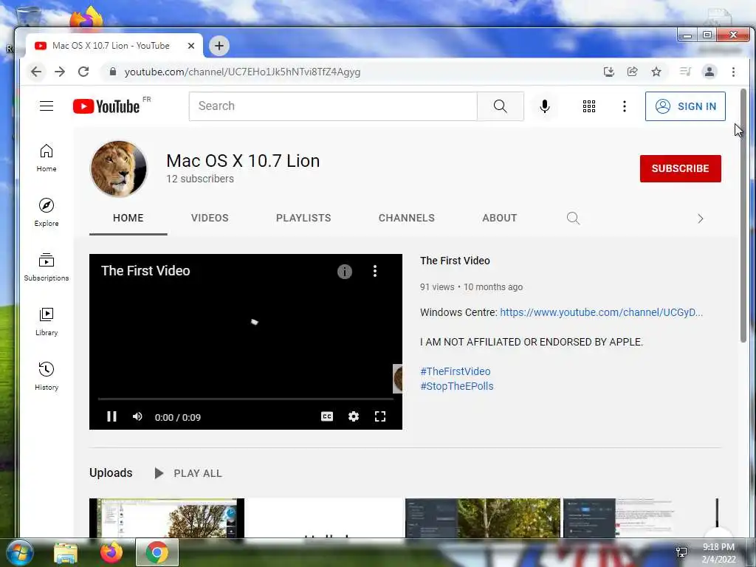This screenshot has height=567, width=756.
Task: Enter fullscreen video mode
Action: (x=380, y=416)
